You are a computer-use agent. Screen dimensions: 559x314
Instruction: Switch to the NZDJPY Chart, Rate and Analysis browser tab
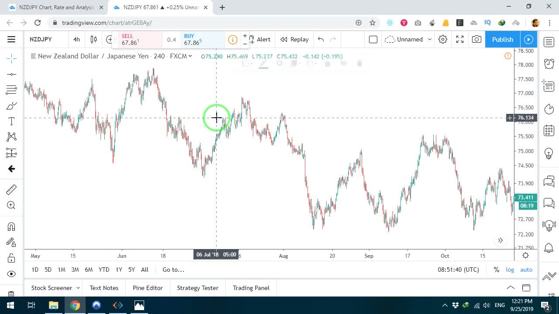tap(56, 7)
